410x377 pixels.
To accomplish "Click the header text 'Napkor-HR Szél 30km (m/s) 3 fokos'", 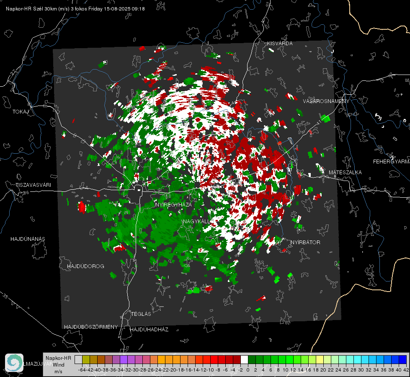I will pos(46,9).
